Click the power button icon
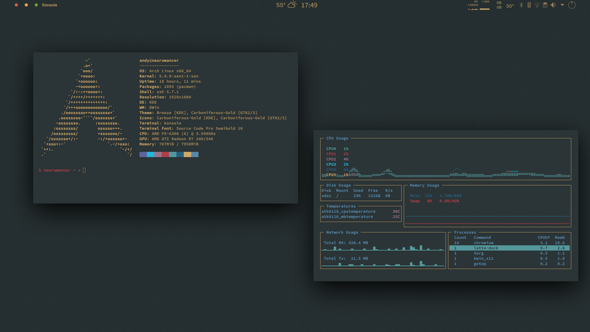The width and height of the screenshot is (590, 332). tap(572, 5)
